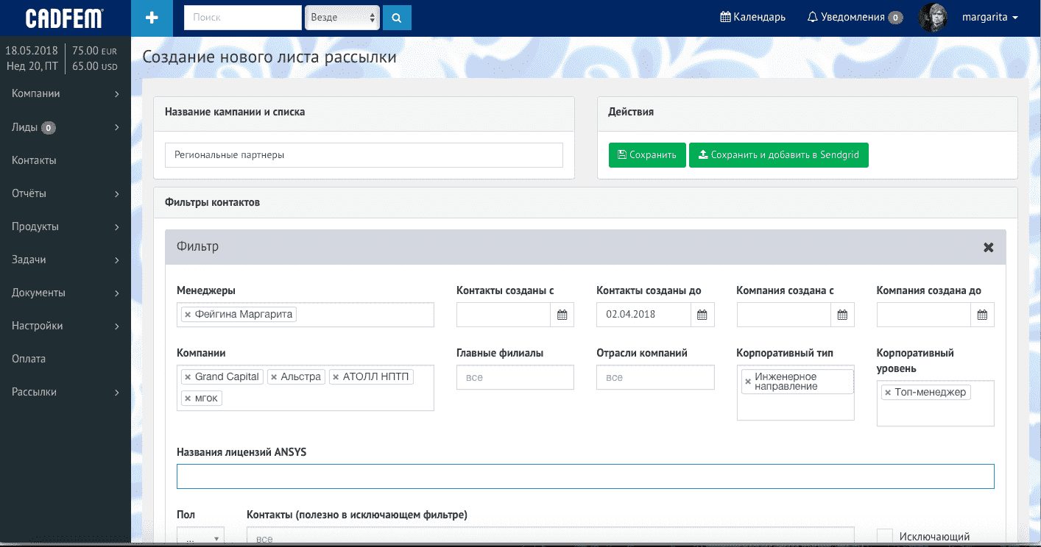Open the margarita user menu
This screenshot has height=547, width=1041.
pos(989,17)
